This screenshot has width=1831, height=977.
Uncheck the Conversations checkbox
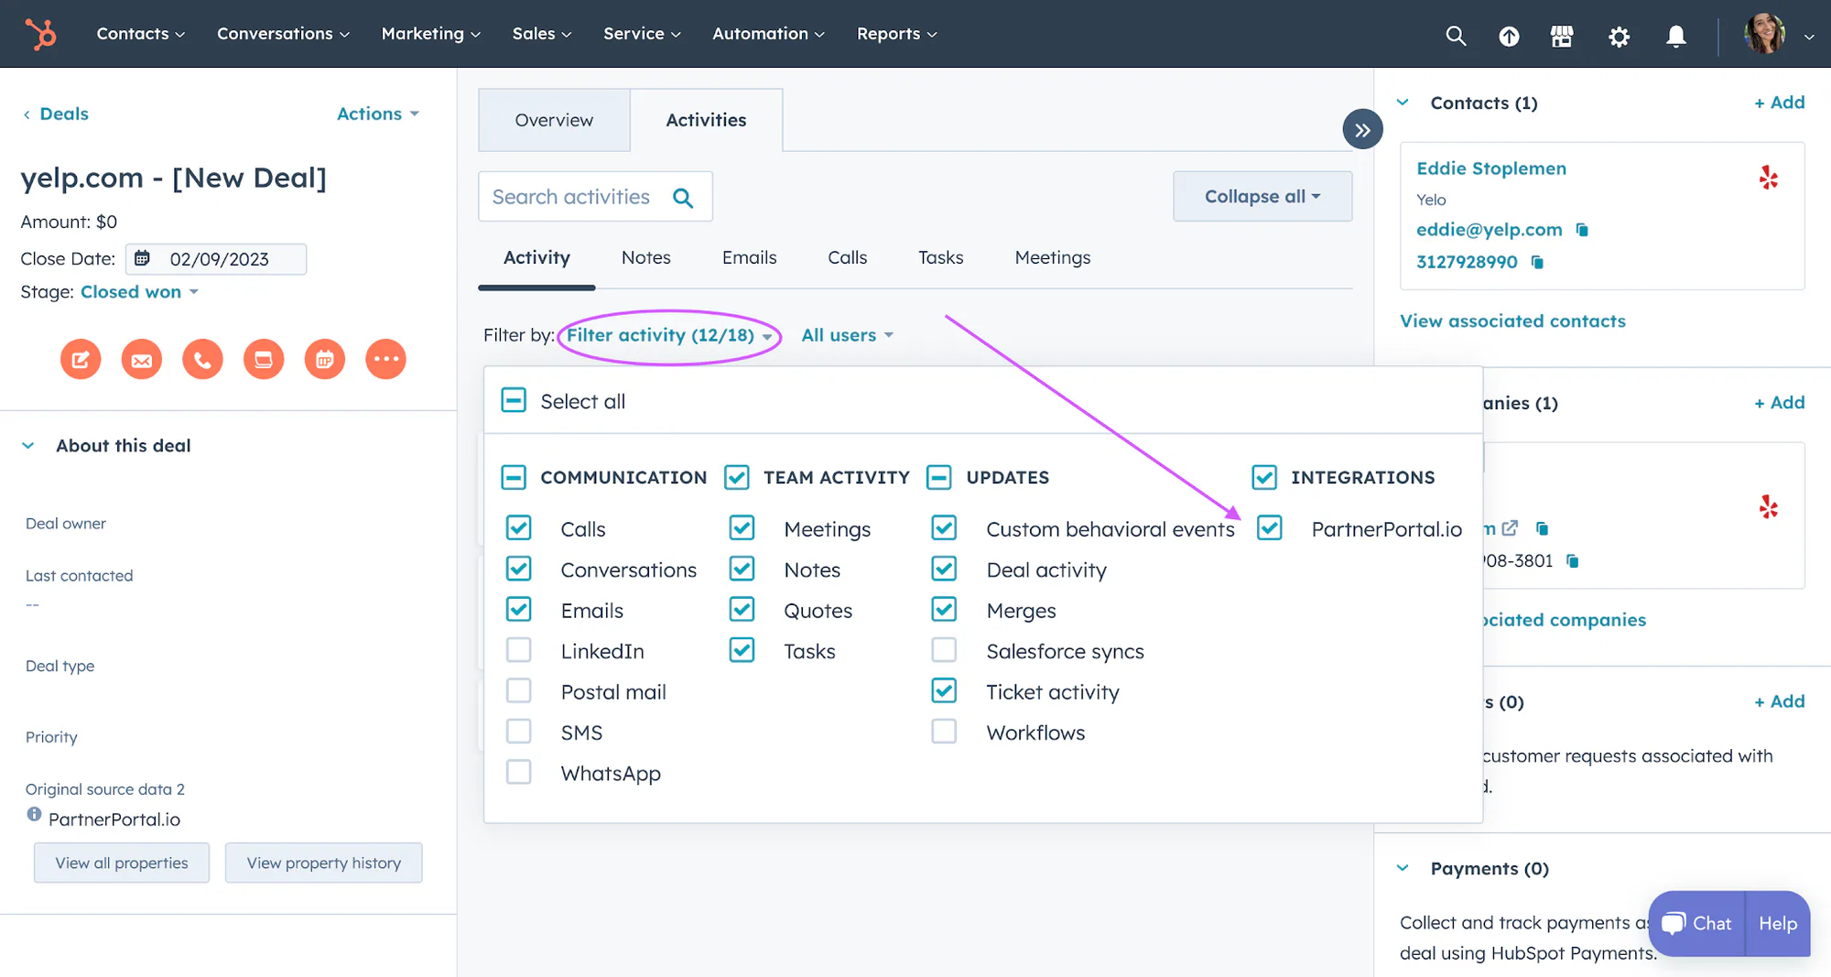tap(519, 569)
